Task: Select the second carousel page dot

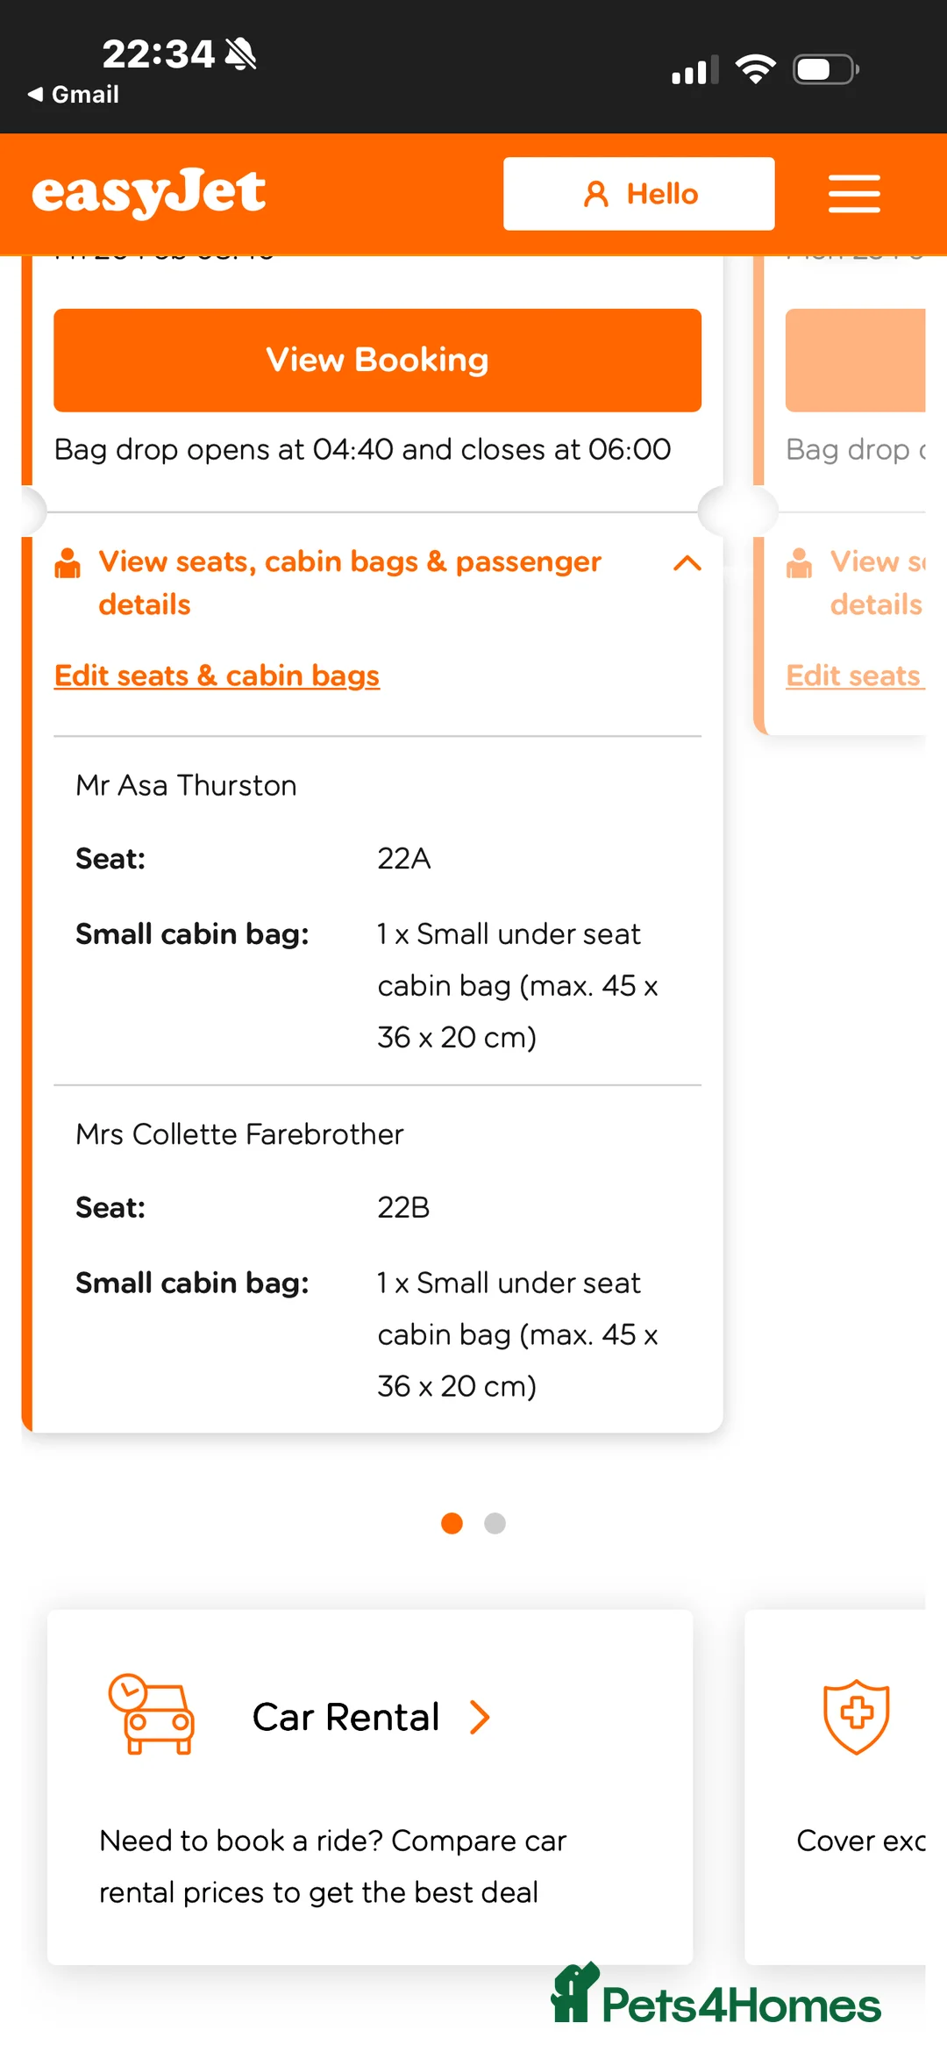Action: pos(495,1523)
